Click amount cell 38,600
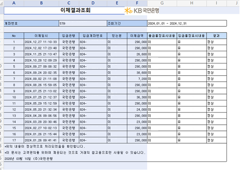Viewport: 240px width, 170px height. (137, 72)
